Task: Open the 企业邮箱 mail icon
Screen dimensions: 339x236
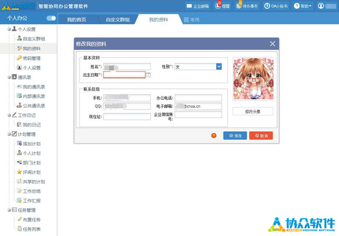Action: click(189, 6)
